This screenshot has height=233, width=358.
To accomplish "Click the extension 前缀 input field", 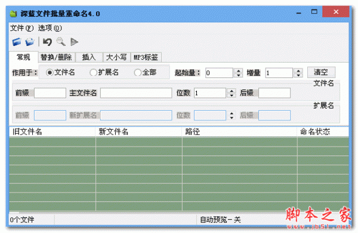I will click(50, 116).
